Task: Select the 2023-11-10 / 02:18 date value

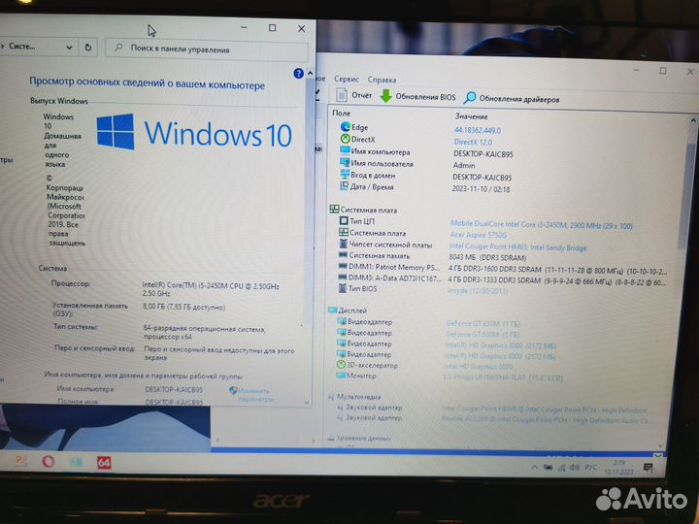Action: point(481,189)
